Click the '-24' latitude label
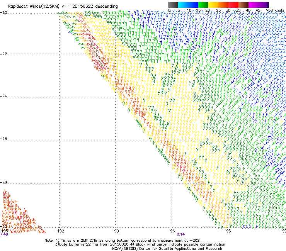The height and width of the screenshot is (251, 286). tap(3, 96)
